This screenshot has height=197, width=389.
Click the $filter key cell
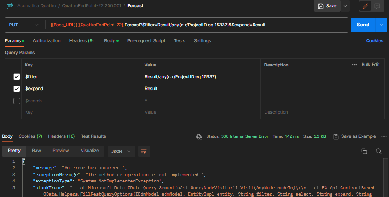pyautogui.click(x=81, y=77)
